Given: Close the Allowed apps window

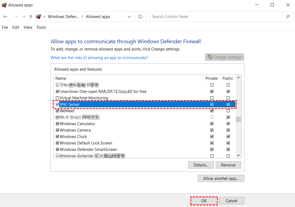Looking at the screenshot, I should point(288,5).
